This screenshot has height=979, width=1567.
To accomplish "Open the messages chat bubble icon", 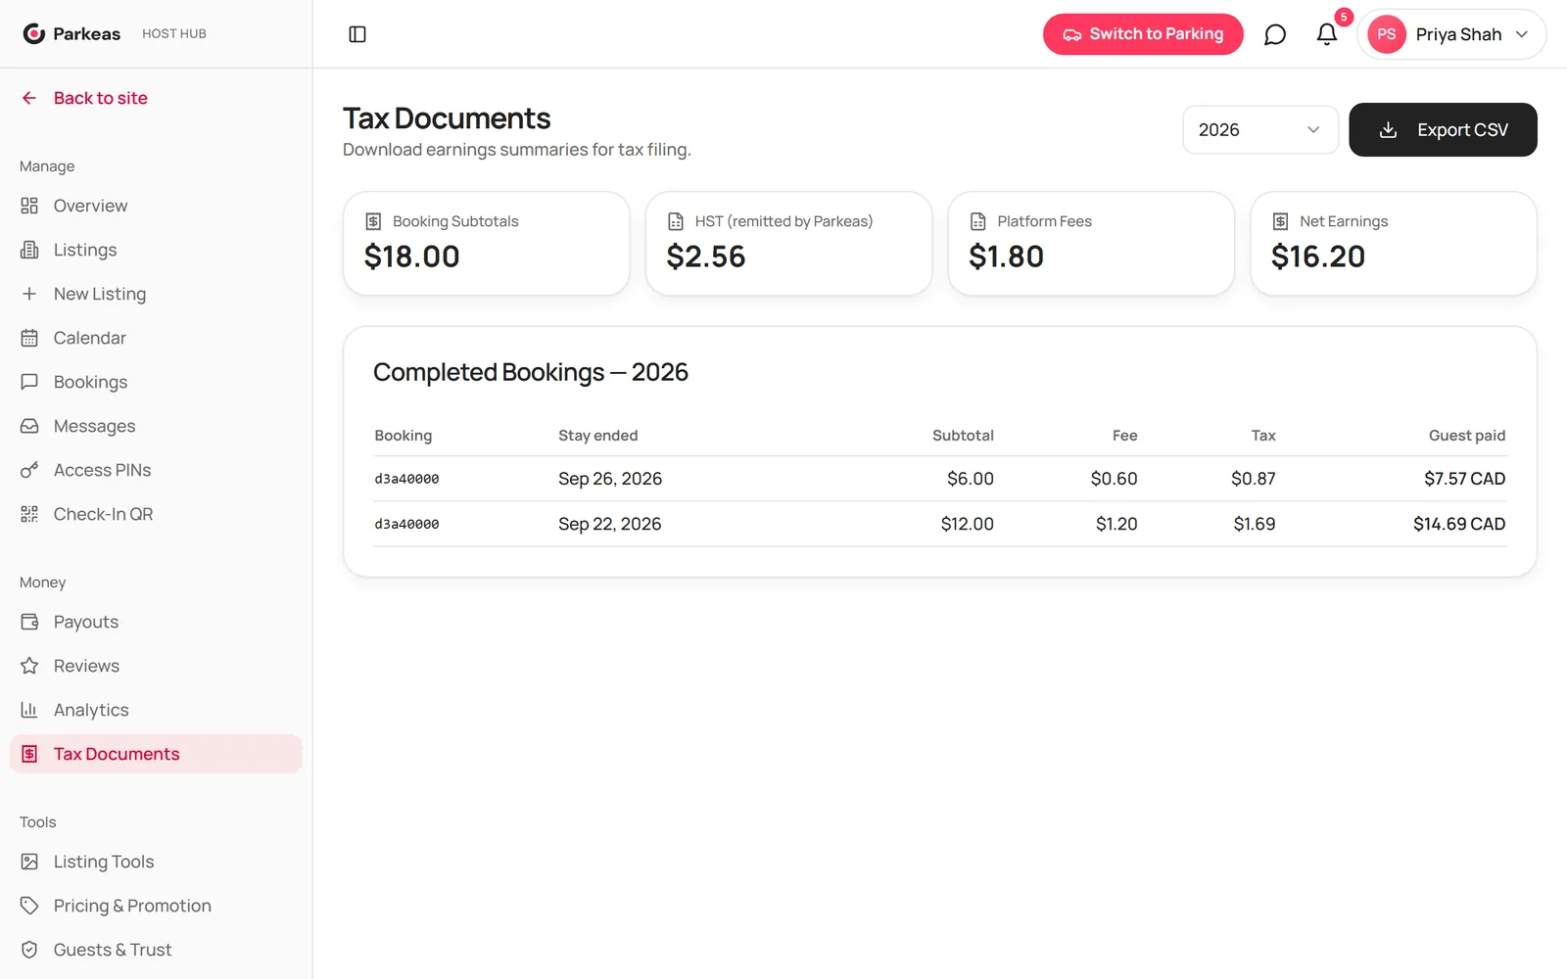I will pyautogui.click(x=1274, y=34).
